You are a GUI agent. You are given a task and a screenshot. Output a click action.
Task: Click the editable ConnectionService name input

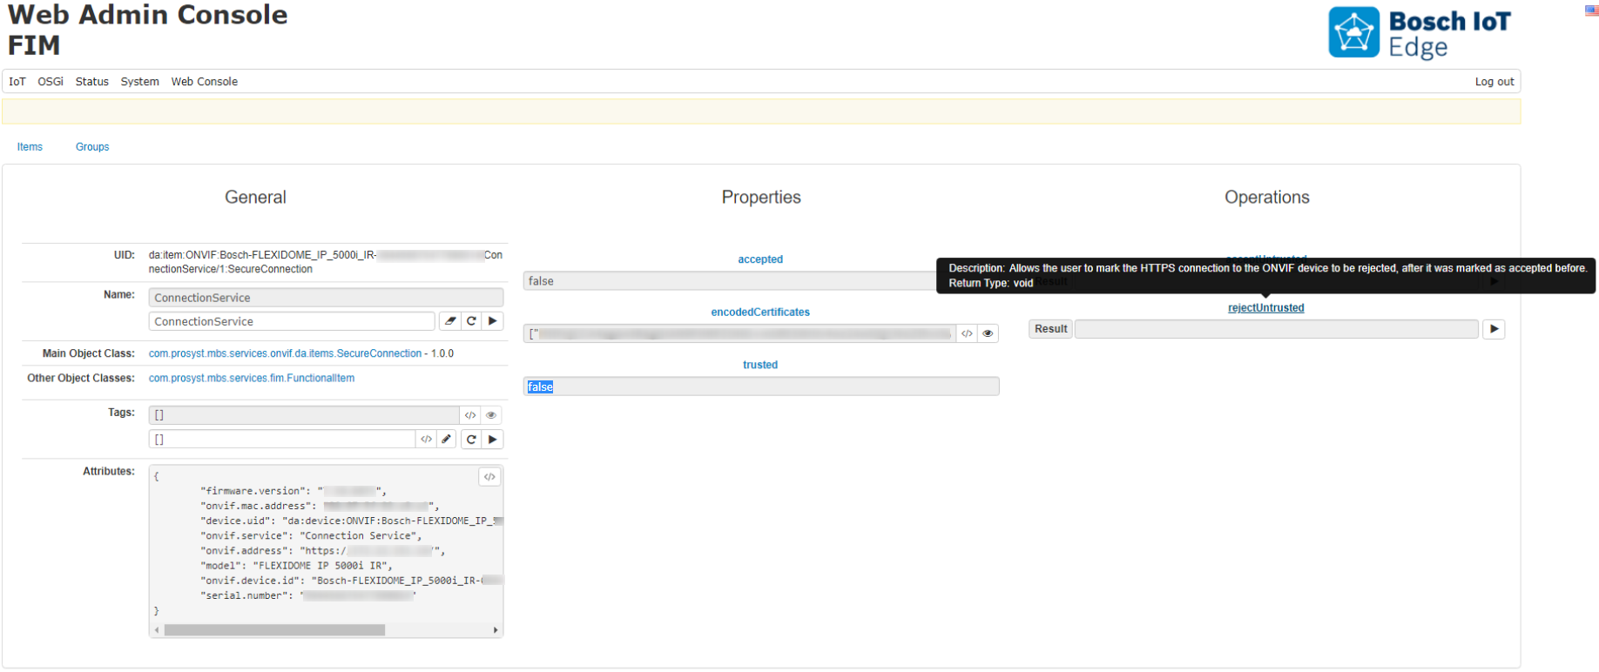point(292,321)
